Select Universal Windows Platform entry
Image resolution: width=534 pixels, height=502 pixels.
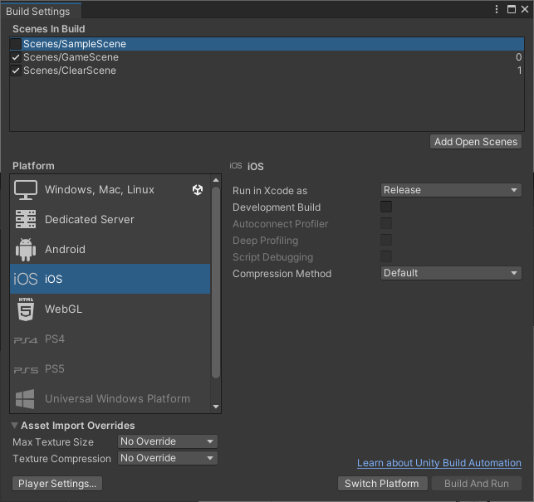click(x=110, y=398)
